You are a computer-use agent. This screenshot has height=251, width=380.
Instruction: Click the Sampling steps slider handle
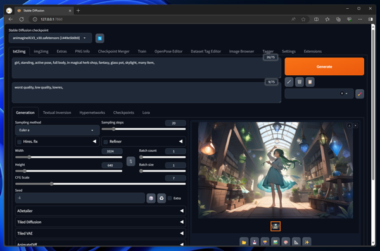(x=113, y=129)
